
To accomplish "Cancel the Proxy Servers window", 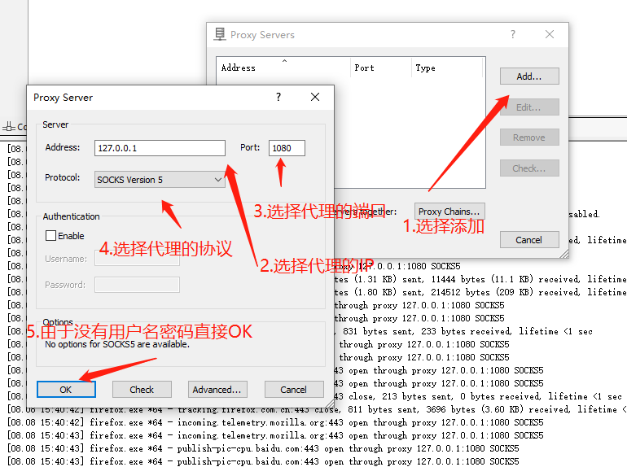I will pos(529,240).
